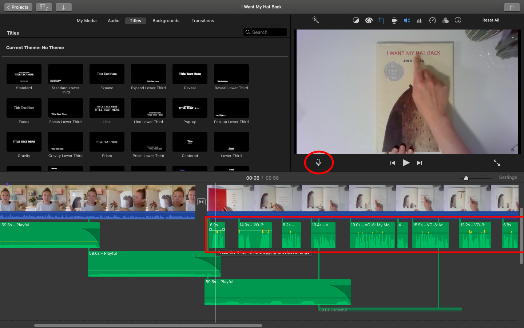Open the share export button
Image resolution: width=524 pixels, height=328 pixels.
click(x=512, y=7)
